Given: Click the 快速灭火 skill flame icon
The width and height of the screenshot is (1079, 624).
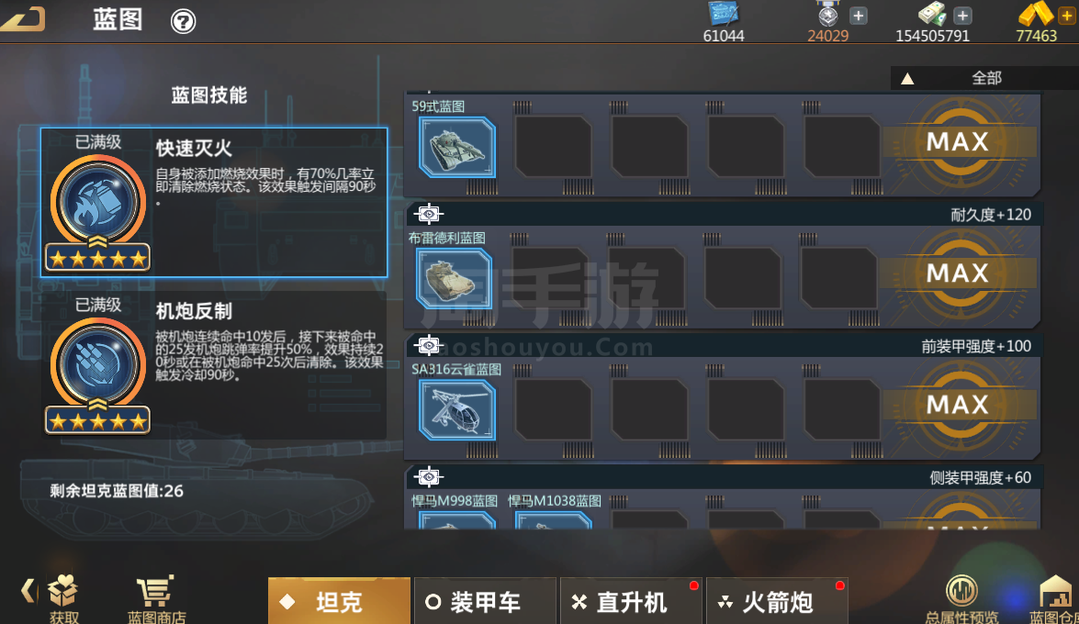Looking at the screenshot, I should coord(97,202).
